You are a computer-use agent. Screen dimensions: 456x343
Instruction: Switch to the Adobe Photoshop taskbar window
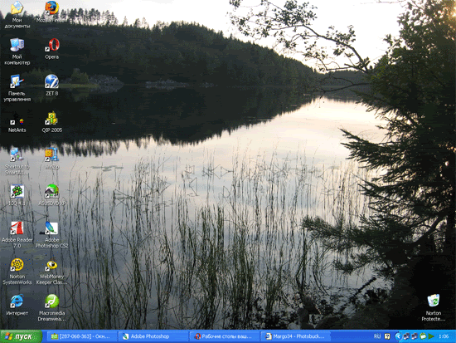click(153, 336)
